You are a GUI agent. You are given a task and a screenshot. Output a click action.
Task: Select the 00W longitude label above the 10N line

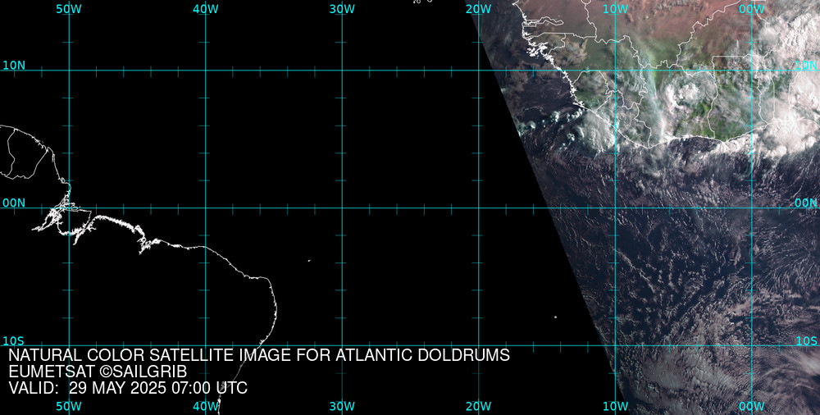click(752, 9)
